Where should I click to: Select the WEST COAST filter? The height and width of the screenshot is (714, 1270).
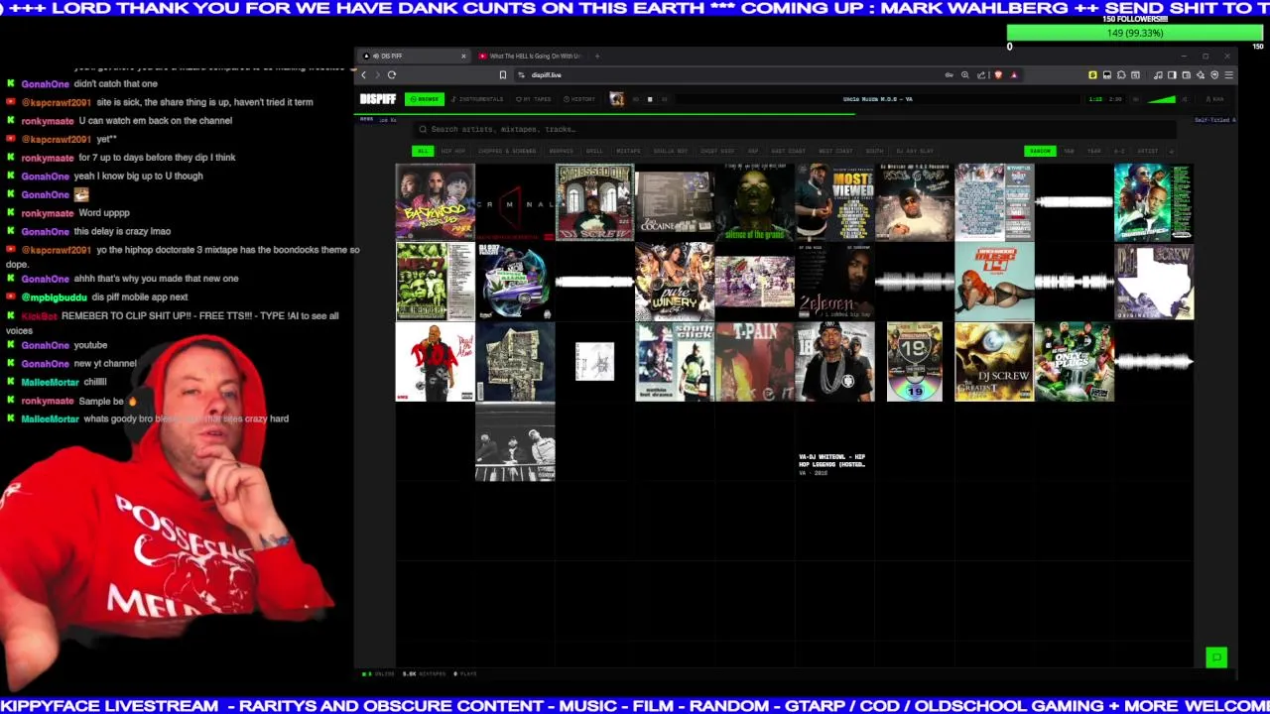click(x=835, y=151)
